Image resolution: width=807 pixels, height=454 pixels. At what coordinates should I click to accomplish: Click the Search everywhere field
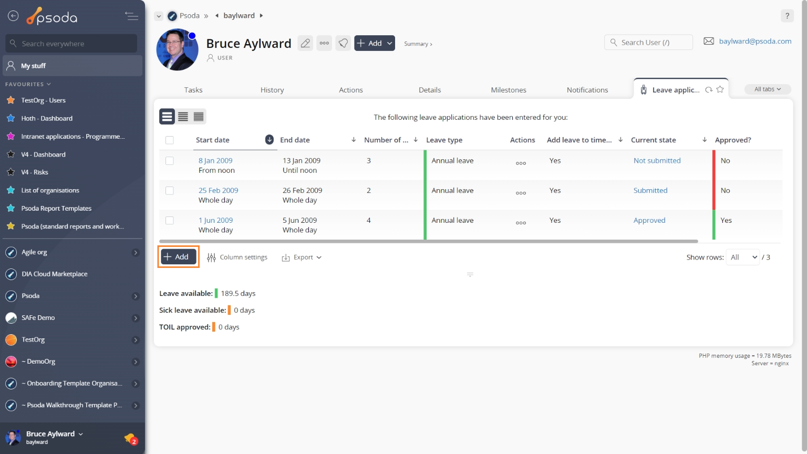click(x=71, y=44)
